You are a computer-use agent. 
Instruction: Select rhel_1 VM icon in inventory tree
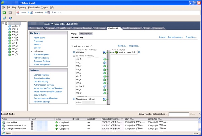coord(10,29)
